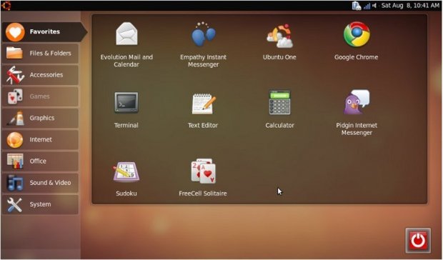This screenshot has height=260, width=443.
Task: Switch to Files & Folders category
Action: (40, 54)
